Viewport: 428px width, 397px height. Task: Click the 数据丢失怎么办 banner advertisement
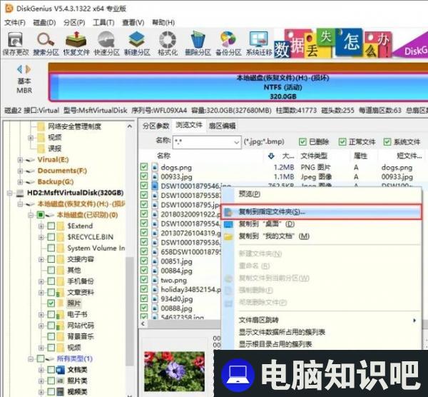point(350,43)
